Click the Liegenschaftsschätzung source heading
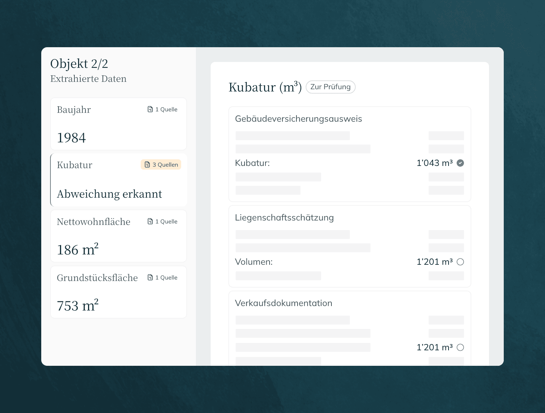545x413 pixels. 284,218
